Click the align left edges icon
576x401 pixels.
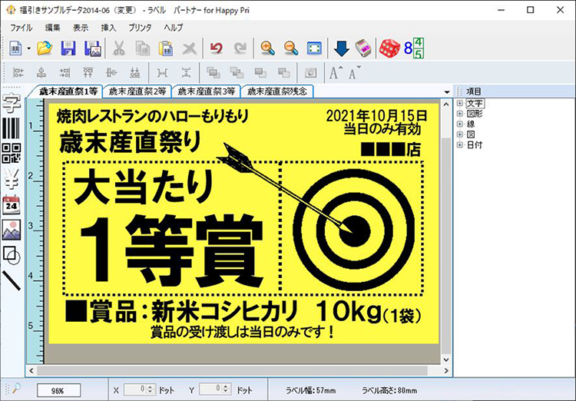point(18,73)
